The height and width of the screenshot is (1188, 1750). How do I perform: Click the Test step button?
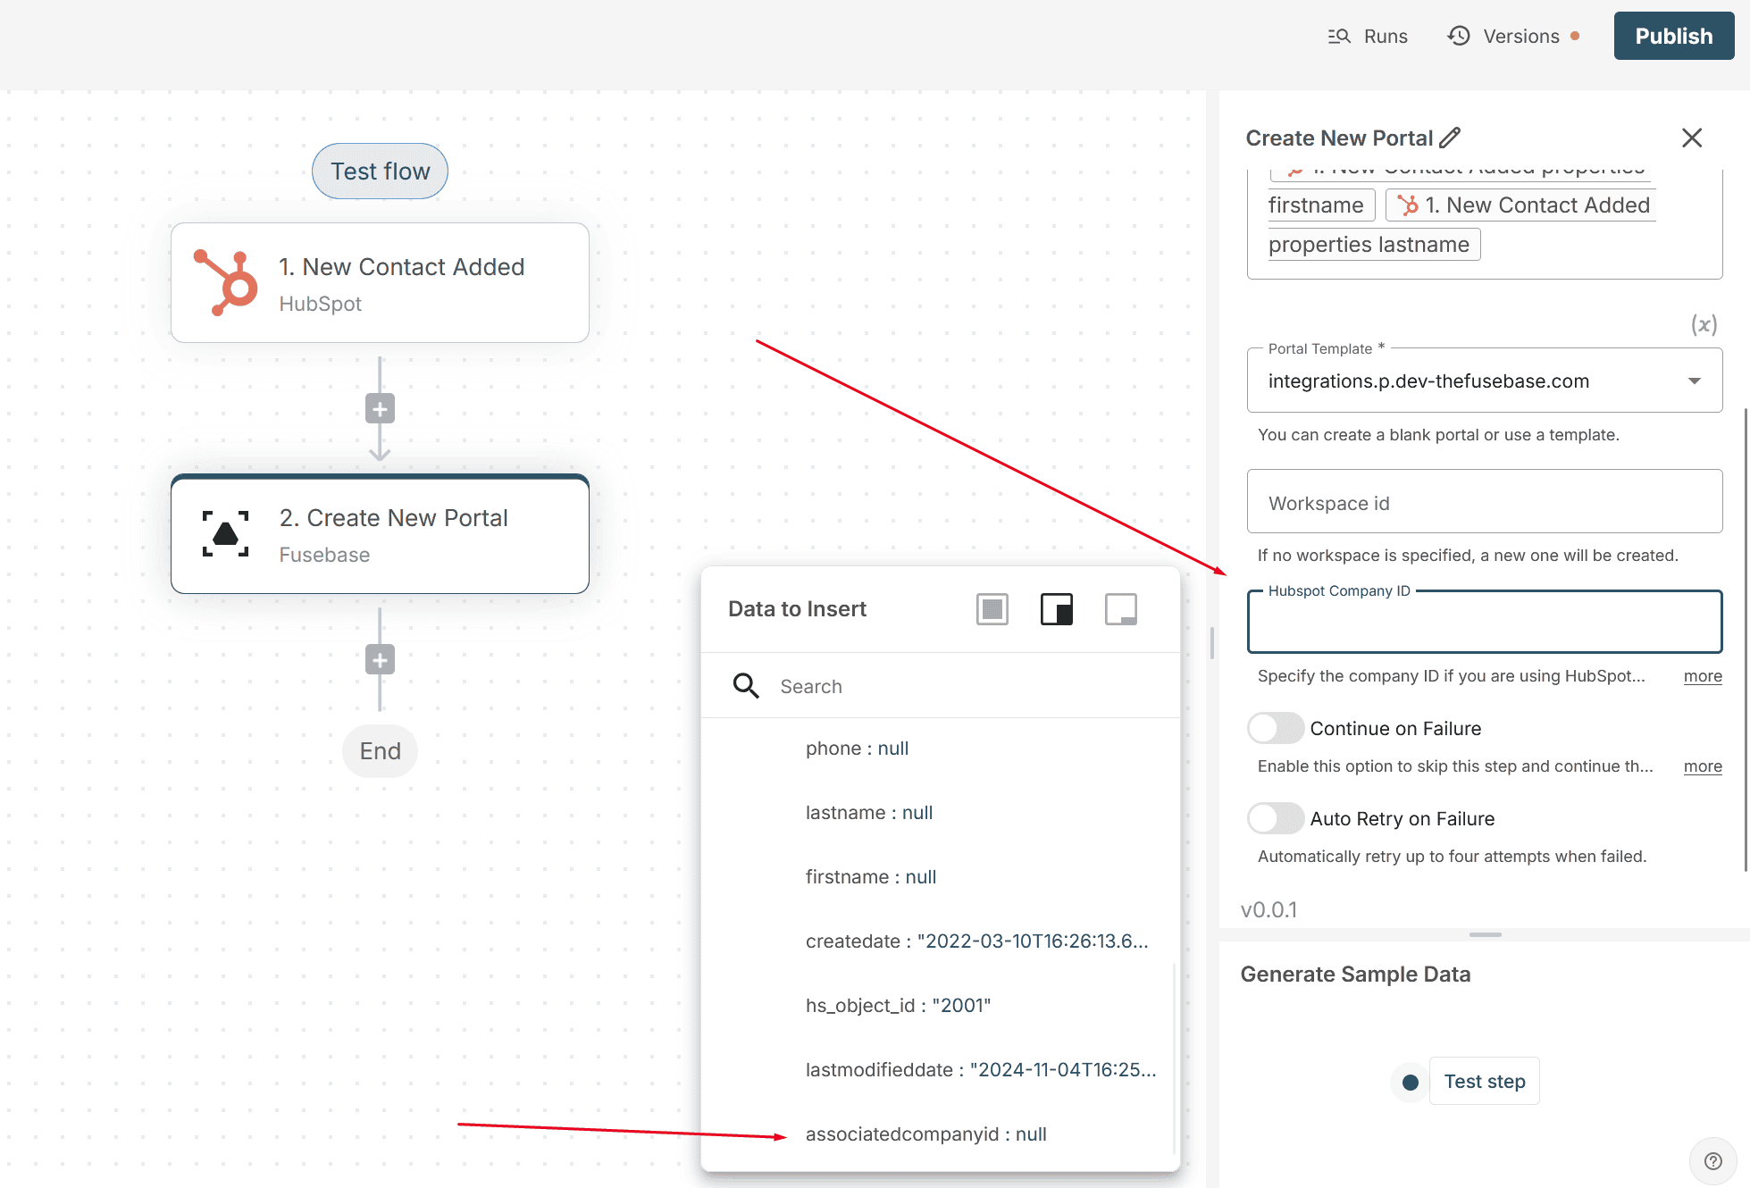[x=1484, y=1082]
